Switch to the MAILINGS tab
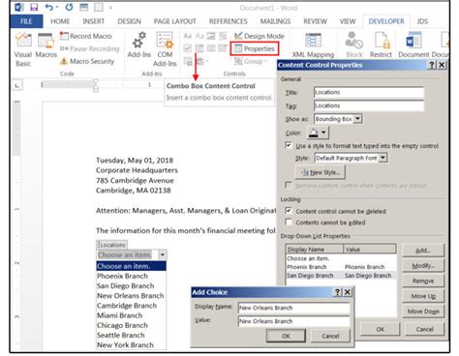Screen dimensions: 459x356 click(275, 21)
